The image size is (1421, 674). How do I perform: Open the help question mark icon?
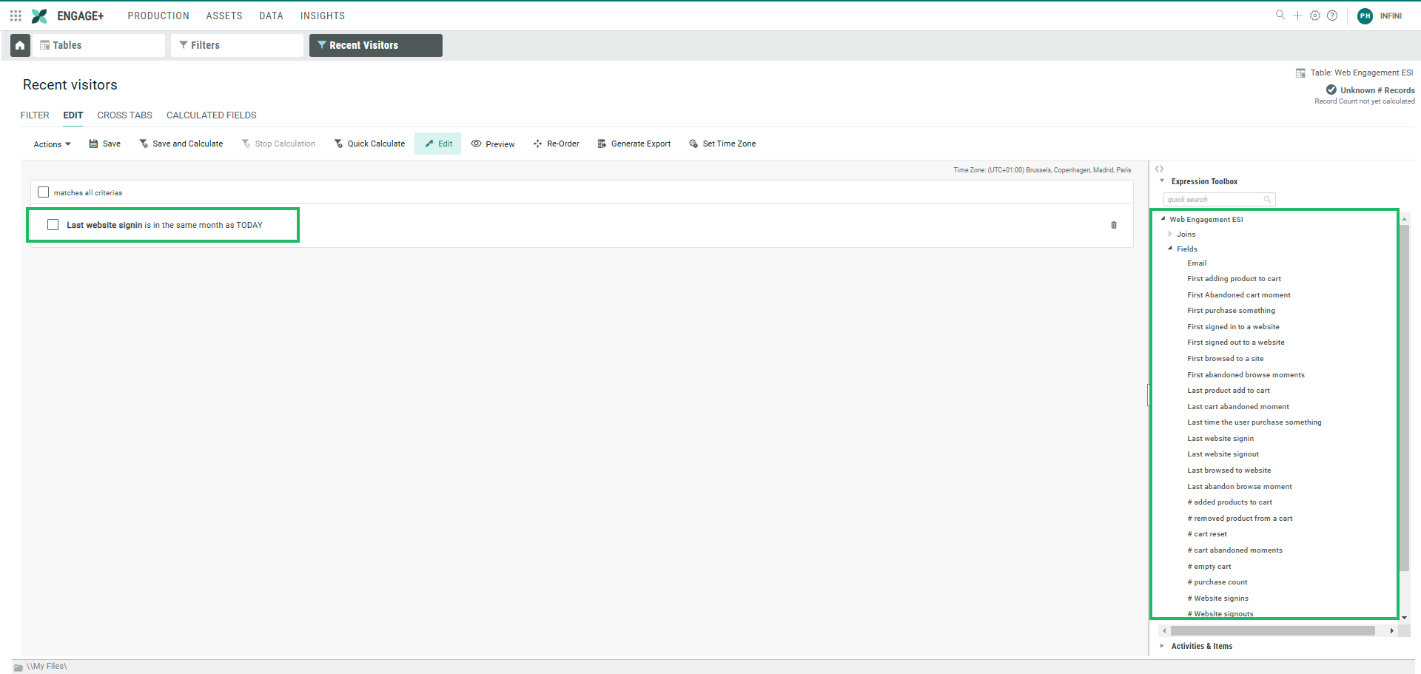[x=1332, y=16]
